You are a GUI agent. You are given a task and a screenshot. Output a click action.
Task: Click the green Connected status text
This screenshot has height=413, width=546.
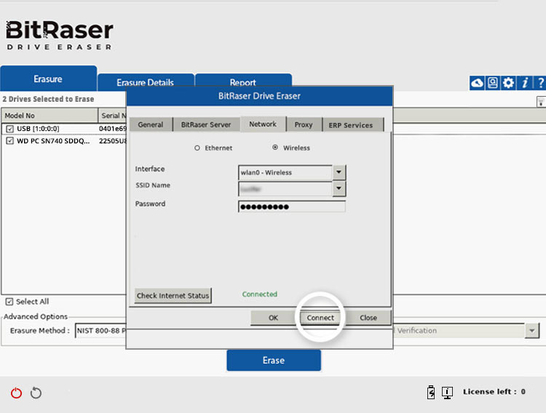pos(260,294)
